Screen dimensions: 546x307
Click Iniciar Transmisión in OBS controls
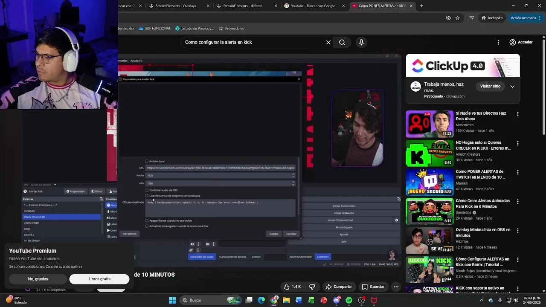344,206
